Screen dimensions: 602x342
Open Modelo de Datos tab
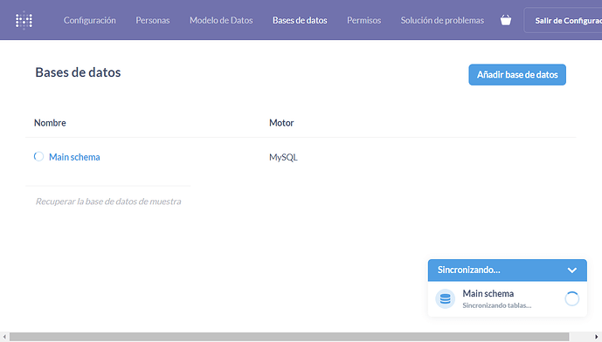tap(221, 20)
